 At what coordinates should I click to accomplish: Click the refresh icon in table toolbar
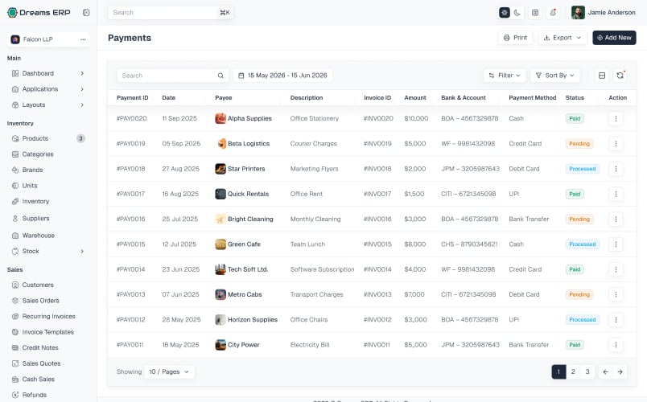(620, 76)
